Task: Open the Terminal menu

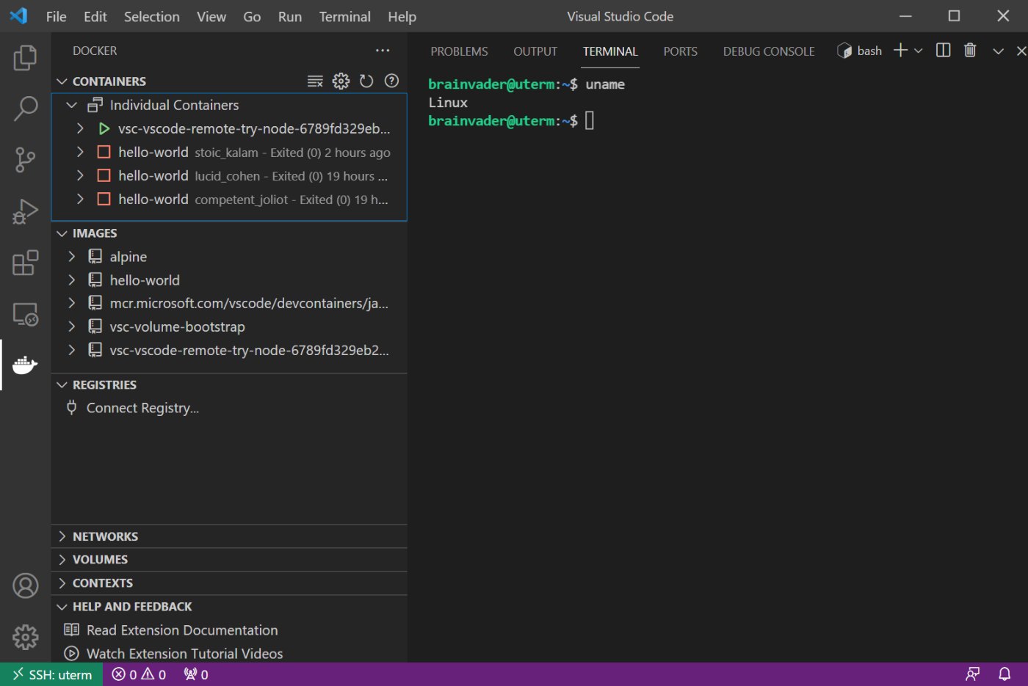Action: click(x=344, y=16)
